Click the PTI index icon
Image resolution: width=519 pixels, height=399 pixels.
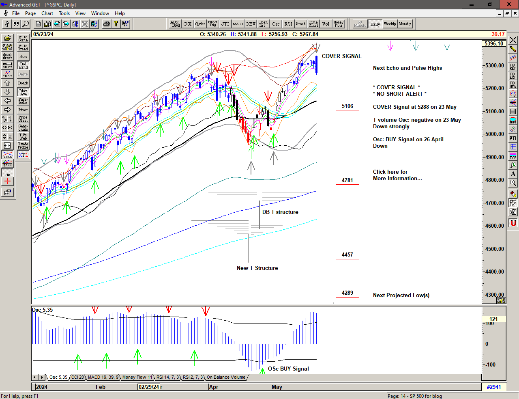[513, 138]
